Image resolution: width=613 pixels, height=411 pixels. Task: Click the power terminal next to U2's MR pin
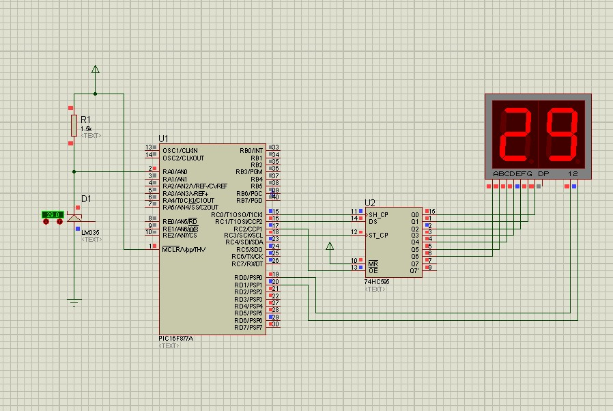330,246
